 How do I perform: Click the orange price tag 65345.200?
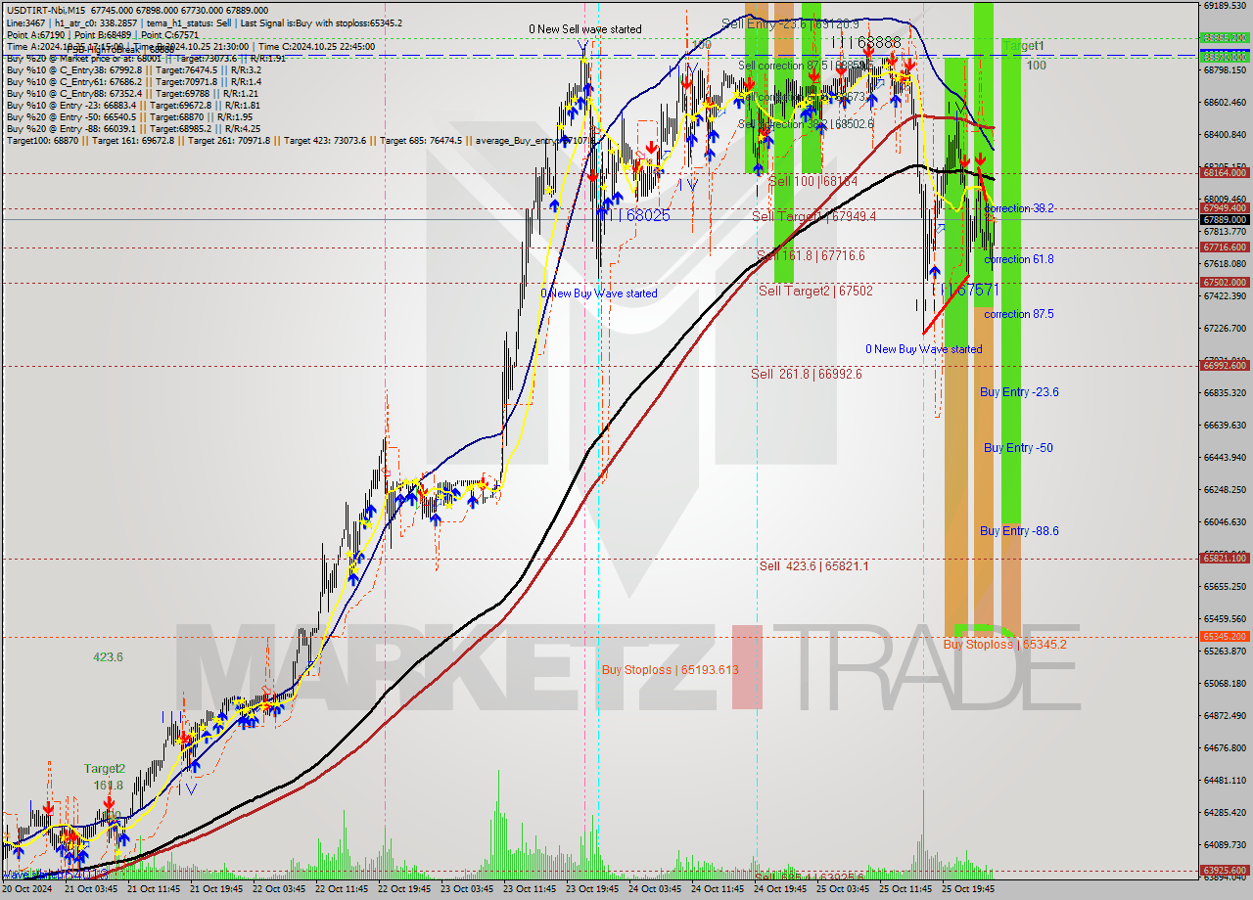point(1225,637)
